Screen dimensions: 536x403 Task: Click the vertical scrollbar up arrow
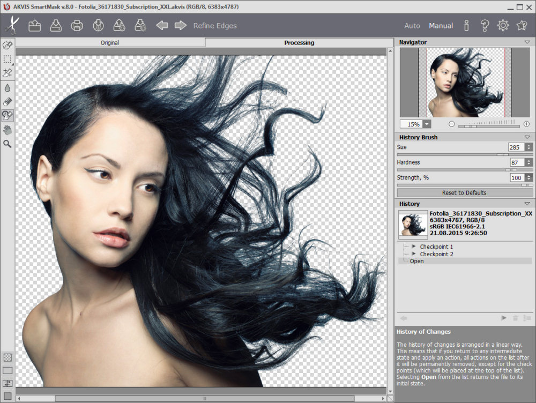(390, 51)
